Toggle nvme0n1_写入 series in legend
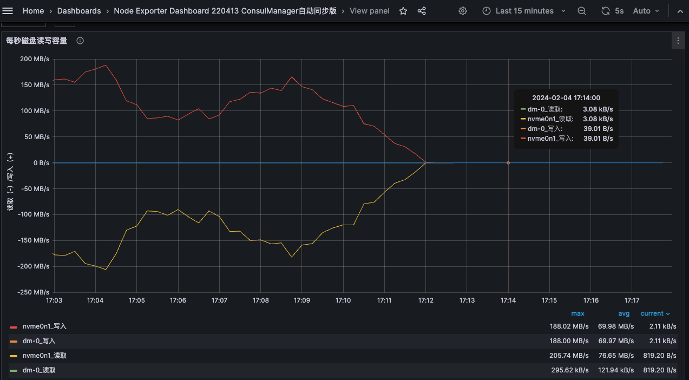The image size is (689, 380). tap(44, 326)
